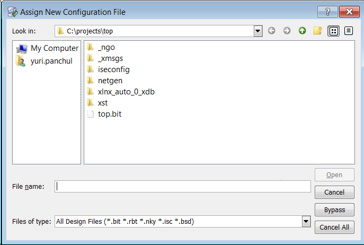Switch to Detail View mode
Image resolution: width=364 pixels, height=245 pixels.
tap(348, 31)
